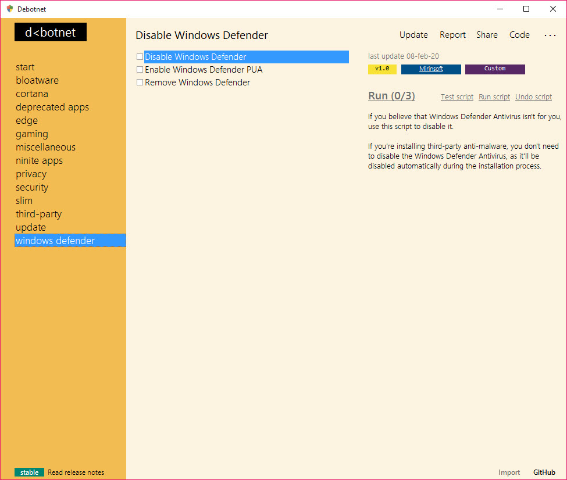Click the Test script link

click(x=457, y=97)
